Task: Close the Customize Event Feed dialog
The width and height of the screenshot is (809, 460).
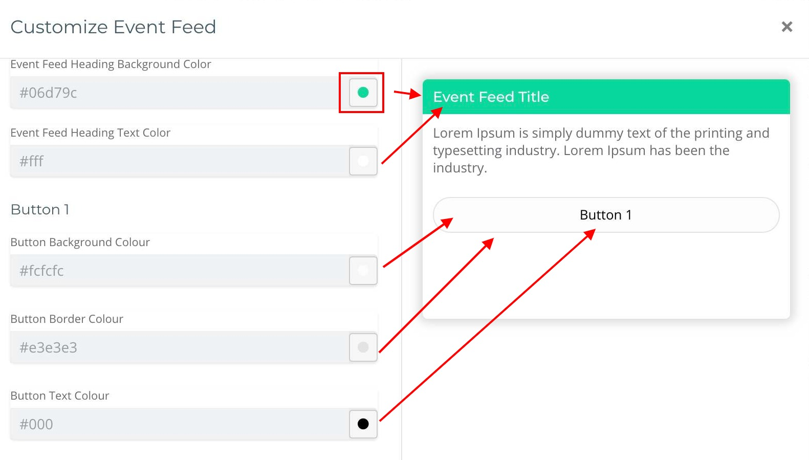Action: (786, 27)
